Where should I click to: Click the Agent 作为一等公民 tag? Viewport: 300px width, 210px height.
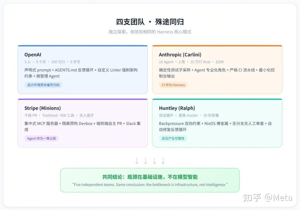(x=41, y=138)
